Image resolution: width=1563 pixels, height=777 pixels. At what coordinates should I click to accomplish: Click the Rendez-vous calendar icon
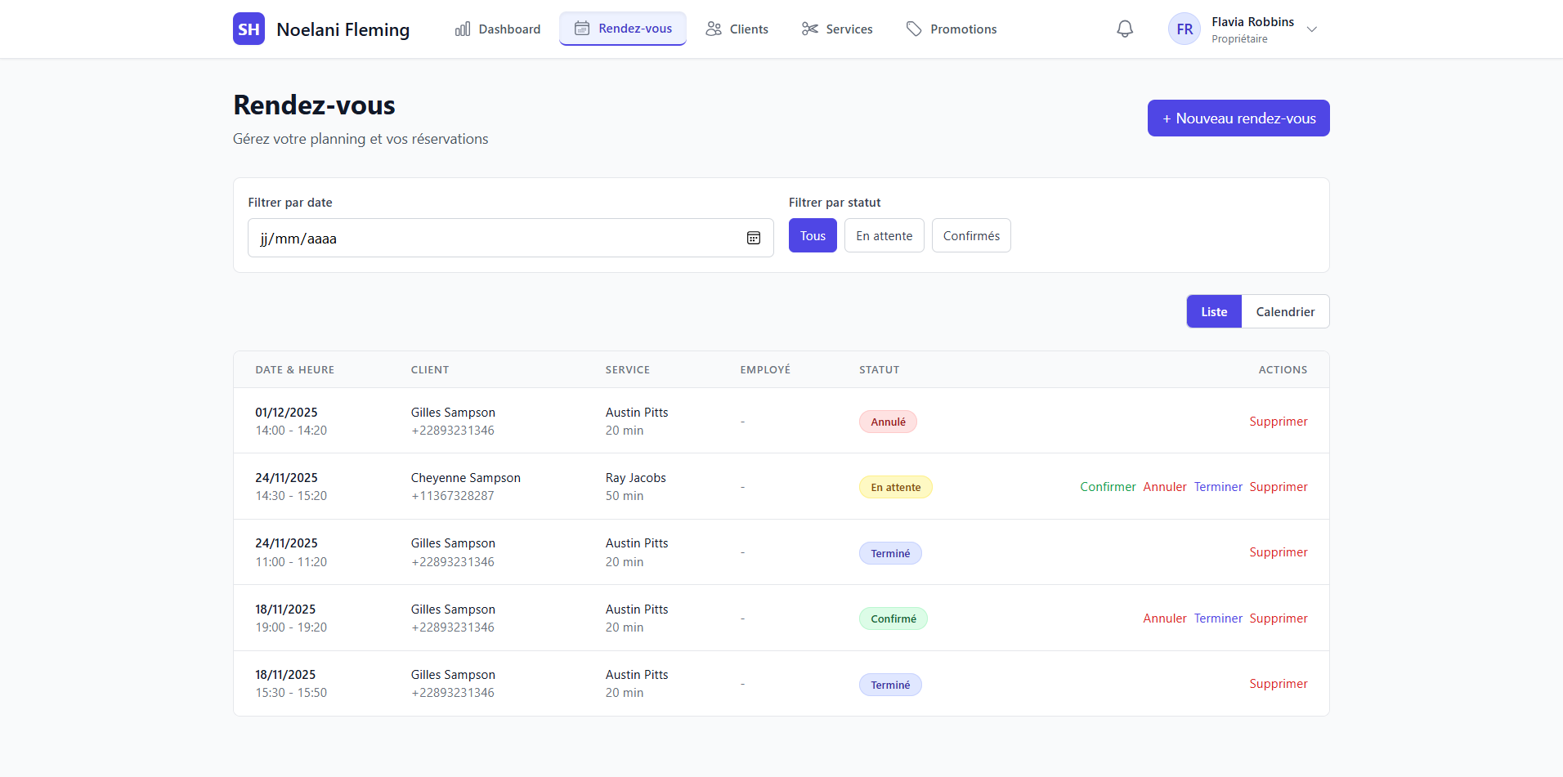click(583, 28)
